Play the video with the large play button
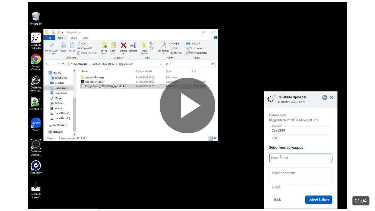Image resolution: width=375 pixels, height=211 pixels. pyautogui.click(x=187, y=105)
